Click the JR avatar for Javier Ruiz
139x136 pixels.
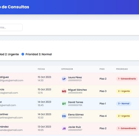[x=64, y=129]
